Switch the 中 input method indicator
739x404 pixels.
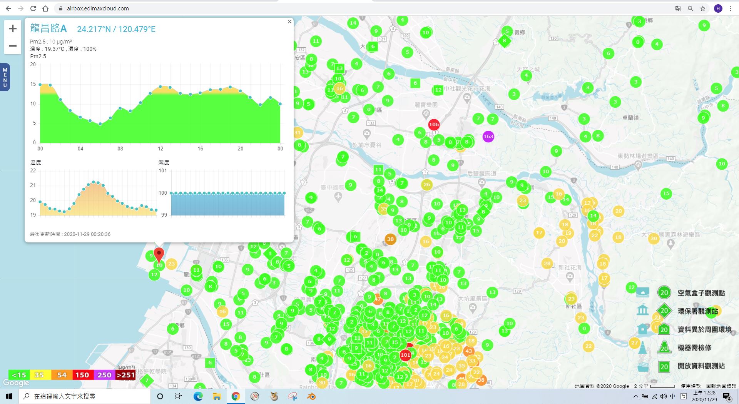tap(672, 396)
